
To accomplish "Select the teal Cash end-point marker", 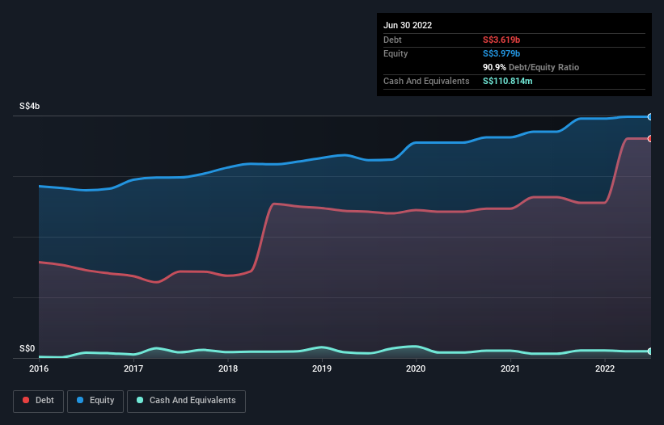I will pos(650,351).
